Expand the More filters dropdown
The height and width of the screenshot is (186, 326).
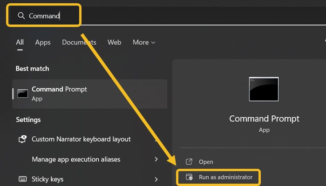(x=143, y=42)
